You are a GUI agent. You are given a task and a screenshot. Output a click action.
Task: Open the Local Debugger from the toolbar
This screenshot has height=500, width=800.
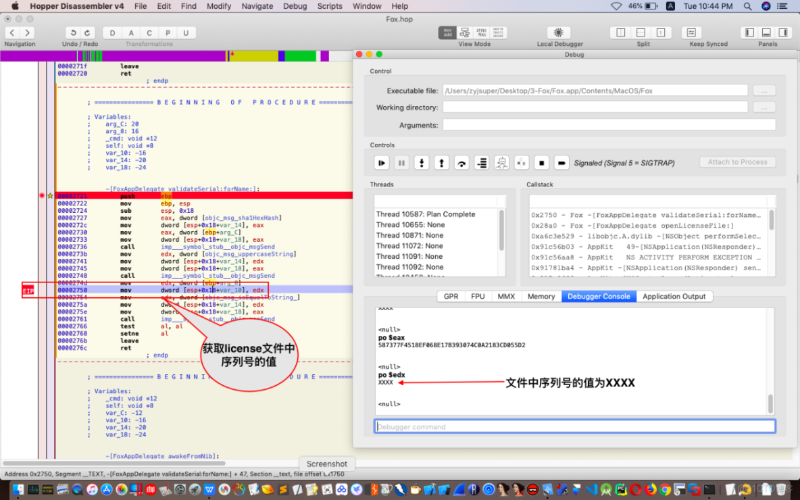558,32
